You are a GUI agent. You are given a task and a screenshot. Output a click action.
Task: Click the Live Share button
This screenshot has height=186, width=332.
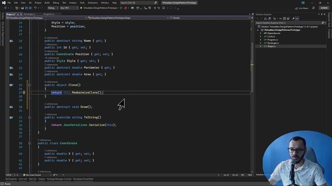[301, 8]
